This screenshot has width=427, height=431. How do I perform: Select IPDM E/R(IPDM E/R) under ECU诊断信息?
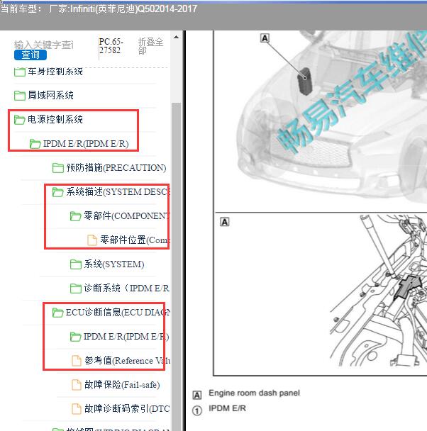(126, 337)
